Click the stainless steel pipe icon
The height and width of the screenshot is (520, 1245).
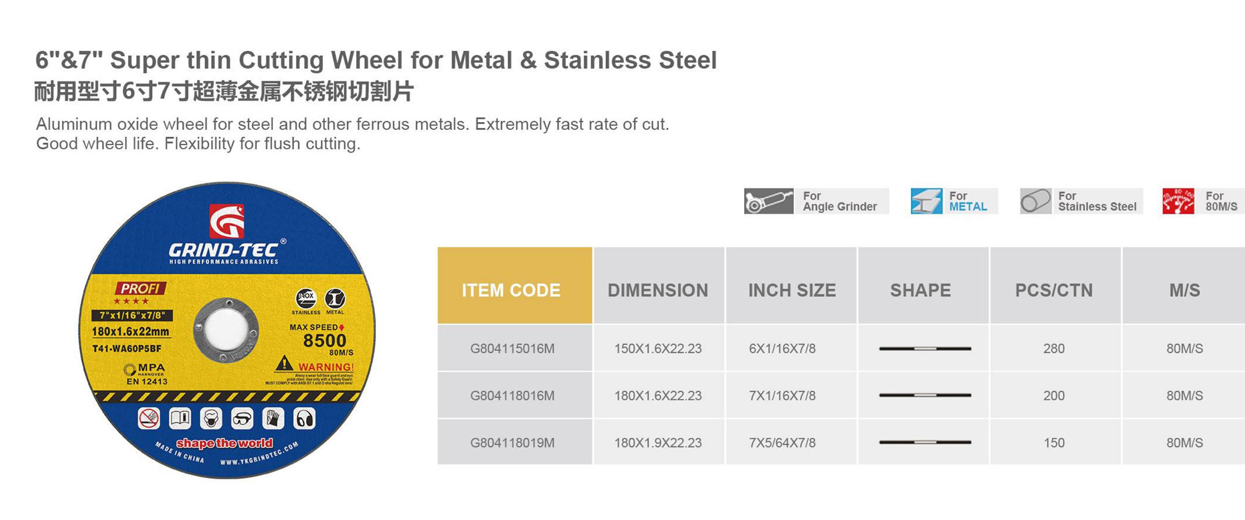(1036, 201)
